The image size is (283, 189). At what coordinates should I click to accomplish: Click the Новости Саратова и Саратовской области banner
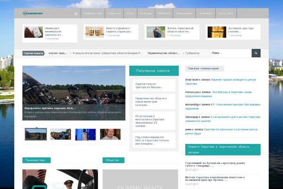[223, 150]
